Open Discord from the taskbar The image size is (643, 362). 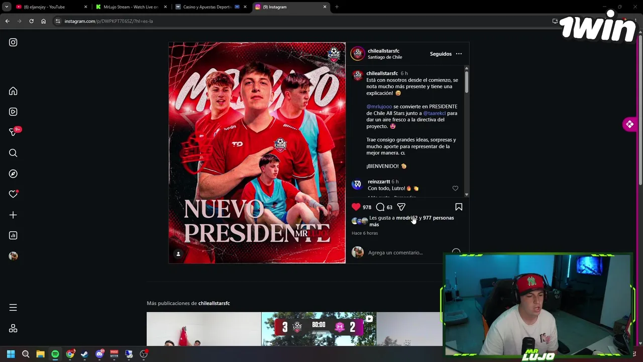pyautogui.click(x=99, y=354)
